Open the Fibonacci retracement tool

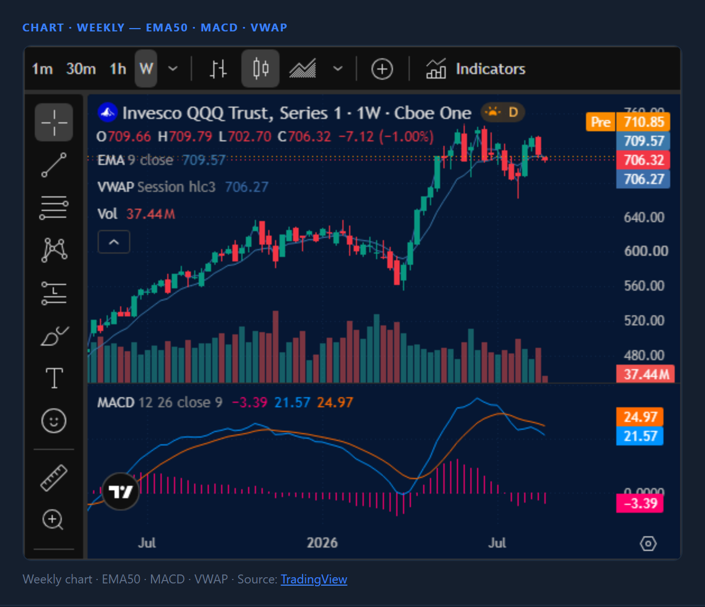click(x=54, y=208)
